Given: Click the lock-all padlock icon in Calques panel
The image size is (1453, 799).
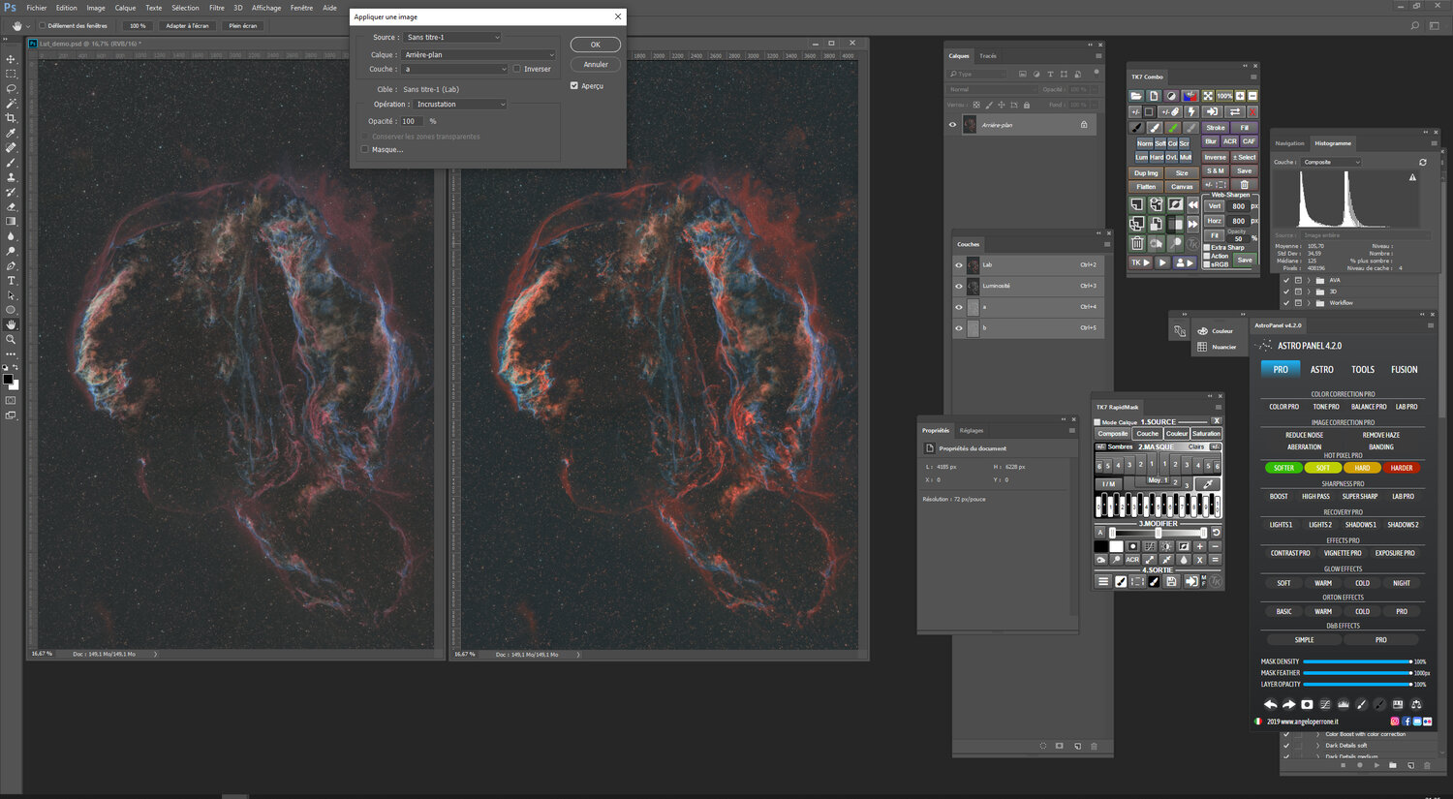Looking at the screenshot, I should (1027, 105).
